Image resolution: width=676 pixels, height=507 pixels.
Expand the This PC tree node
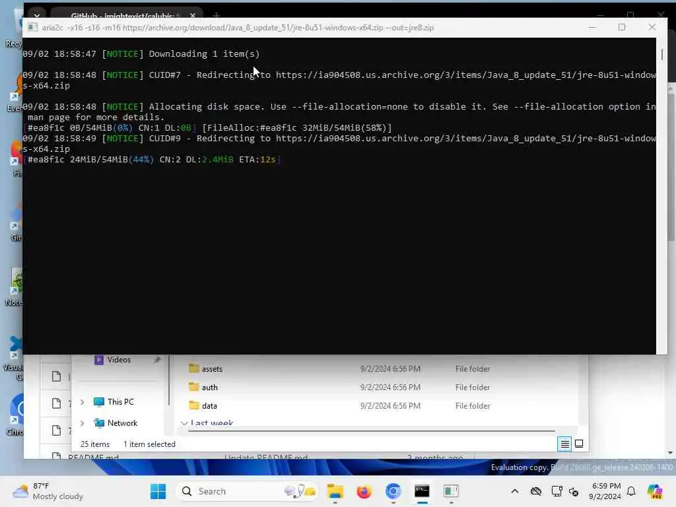[x=83, y=402]
